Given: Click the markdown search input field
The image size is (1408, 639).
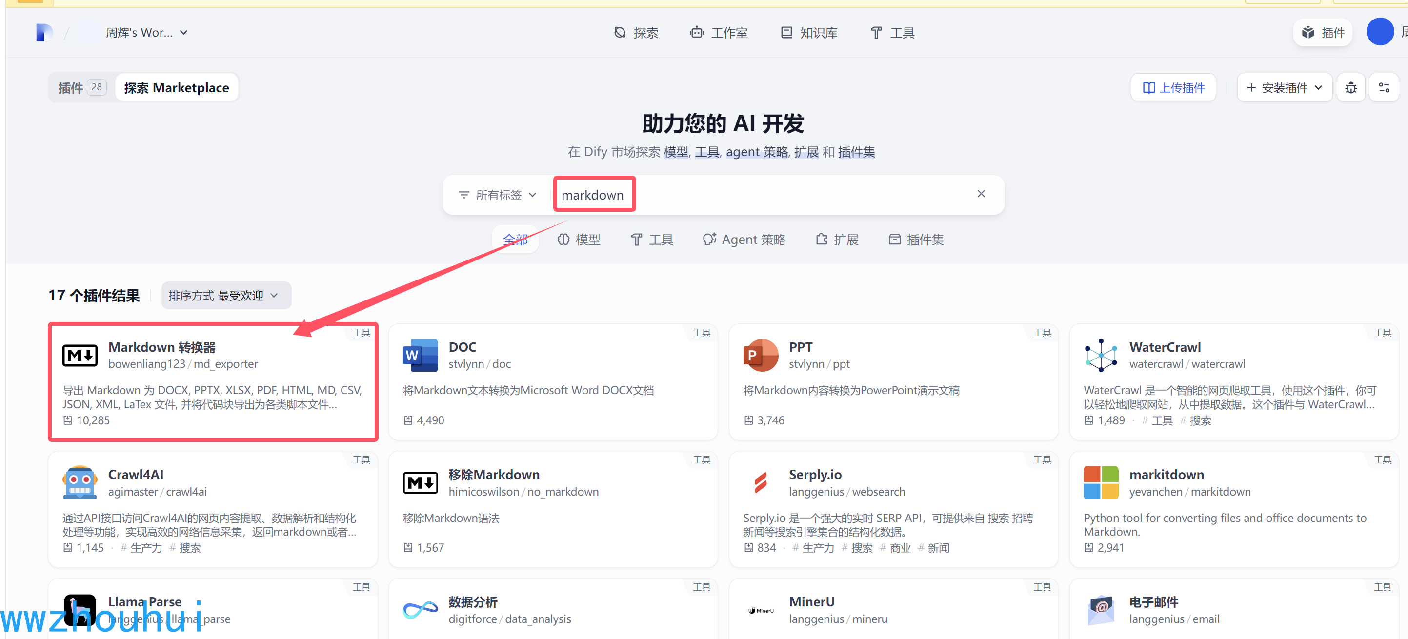Looking at the screenshot, I should (765, 195).
